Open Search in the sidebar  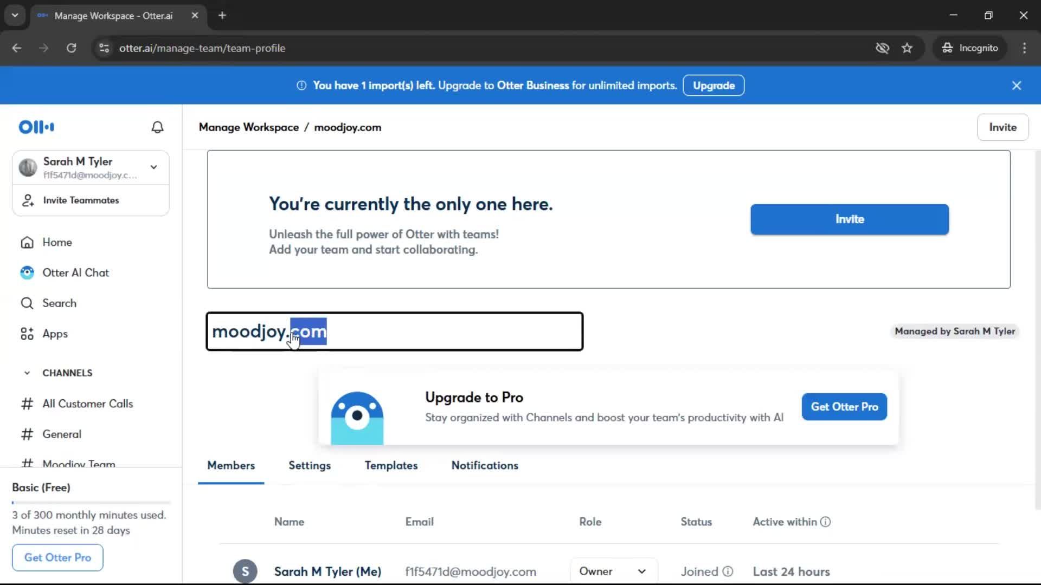coord(48,303)
